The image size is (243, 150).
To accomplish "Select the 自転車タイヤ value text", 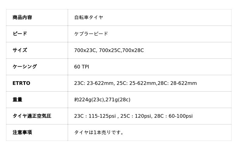I will click(89, 17).
